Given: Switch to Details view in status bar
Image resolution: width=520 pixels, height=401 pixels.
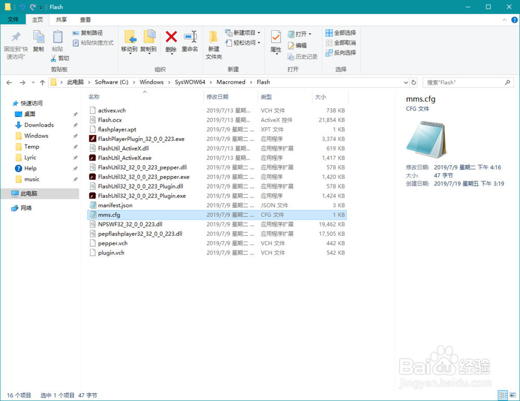Looking at the screenshot, I should coord(503,395).
